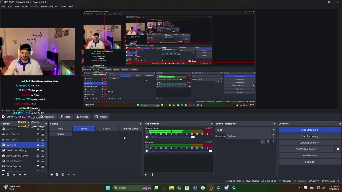Open Mic/Aux three-dot options

point(147,146)
